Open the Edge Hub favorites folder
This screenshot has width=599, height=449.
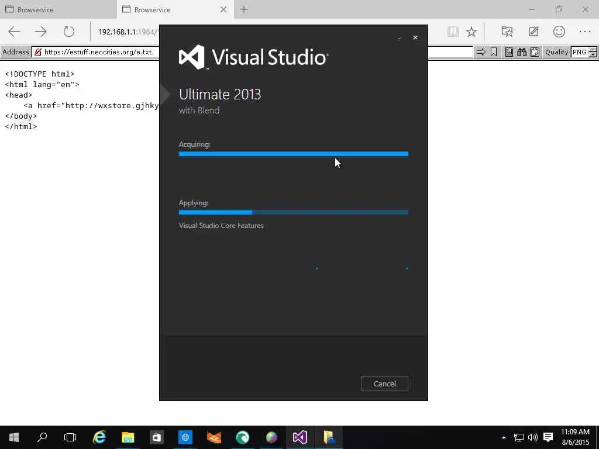pos(507,32)
